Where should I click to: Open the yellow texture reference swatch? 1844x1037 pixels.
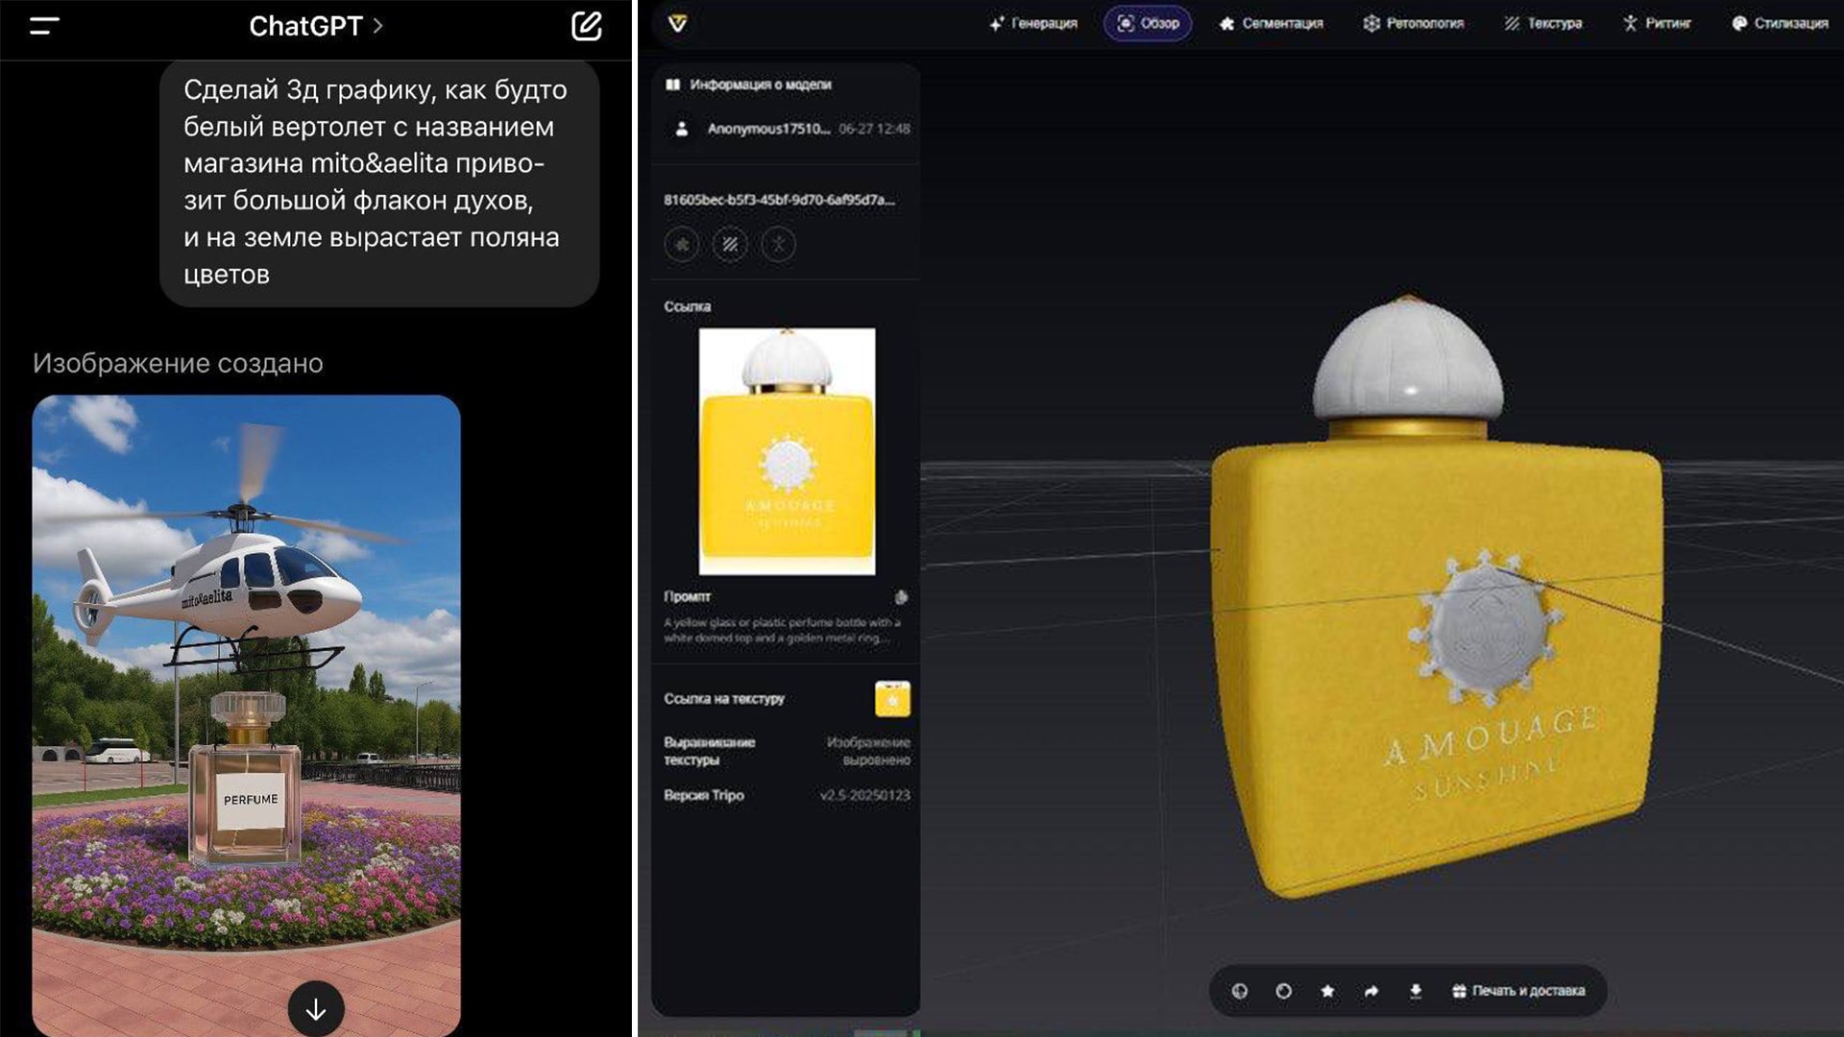tap(892, 699)
